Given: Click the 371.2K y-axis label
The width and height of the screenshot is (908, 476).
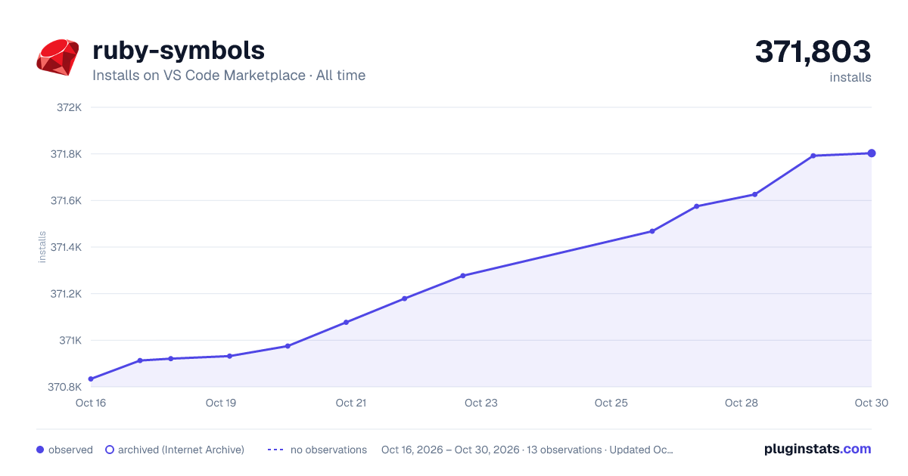Looking at the screenshot, I should [x=66, y=294].
